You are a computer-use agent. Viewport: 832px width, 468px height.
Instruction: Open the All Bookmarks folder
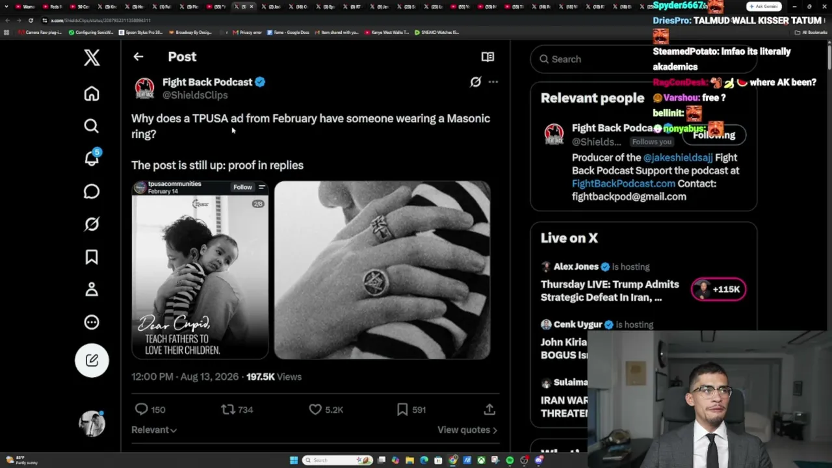point(811,32)
